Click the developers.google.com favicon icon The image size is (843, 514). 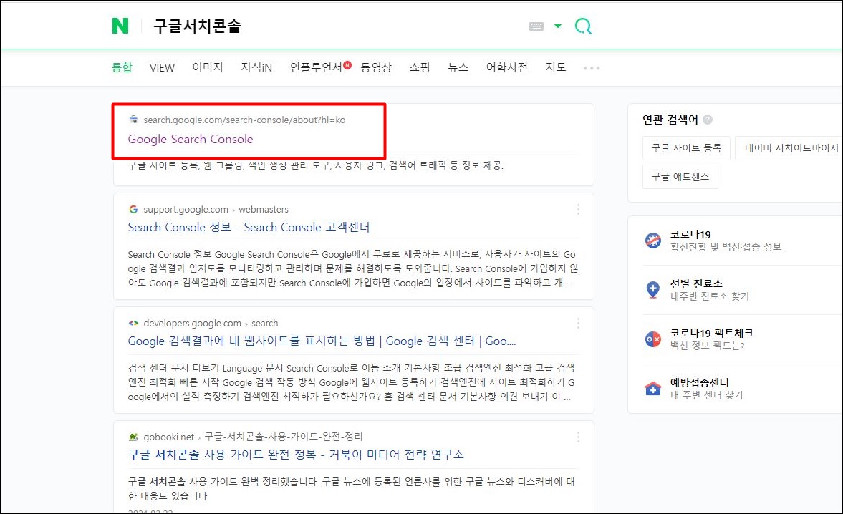pos(133,323)
